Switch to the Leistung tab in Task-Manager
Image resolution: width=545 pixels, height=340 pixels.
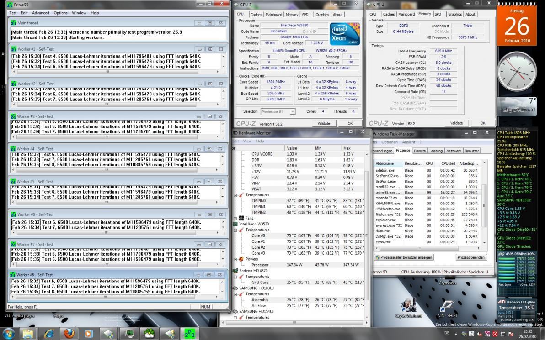(436, 151)
